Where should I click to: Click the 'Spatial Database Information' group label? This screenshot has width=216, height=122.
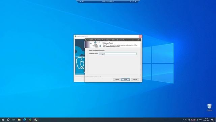click(x=97, y=50)
